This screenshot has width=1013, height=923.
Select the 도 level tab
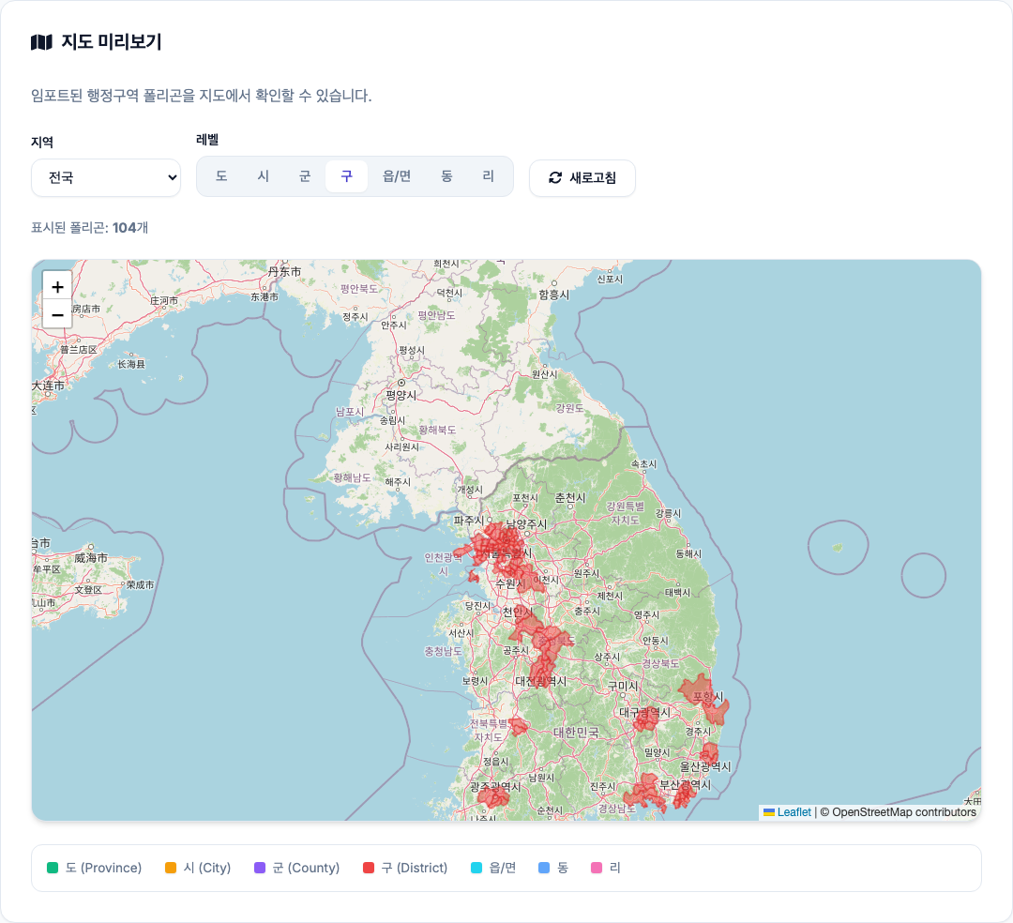pyautogui.click(x=221, y=176)
